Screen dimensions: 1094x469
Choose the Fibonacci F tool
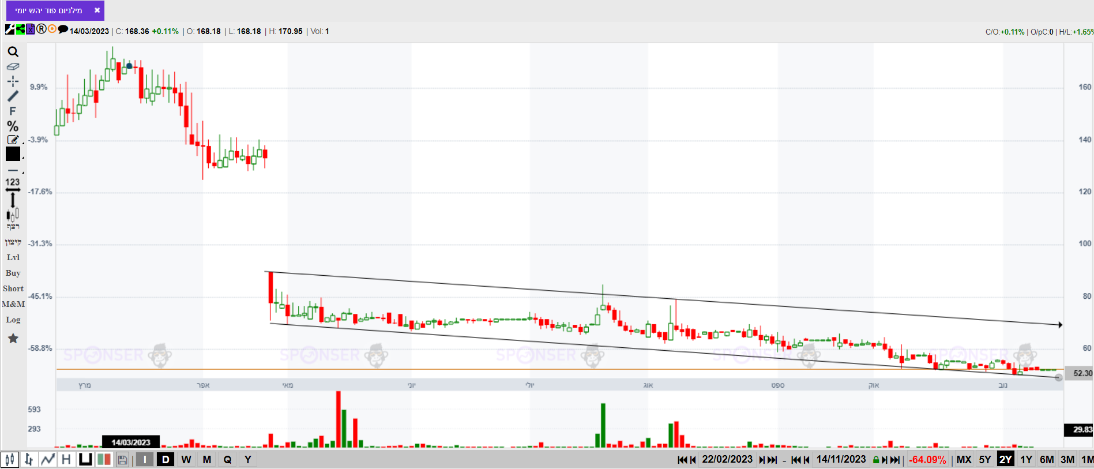(13, 111)
